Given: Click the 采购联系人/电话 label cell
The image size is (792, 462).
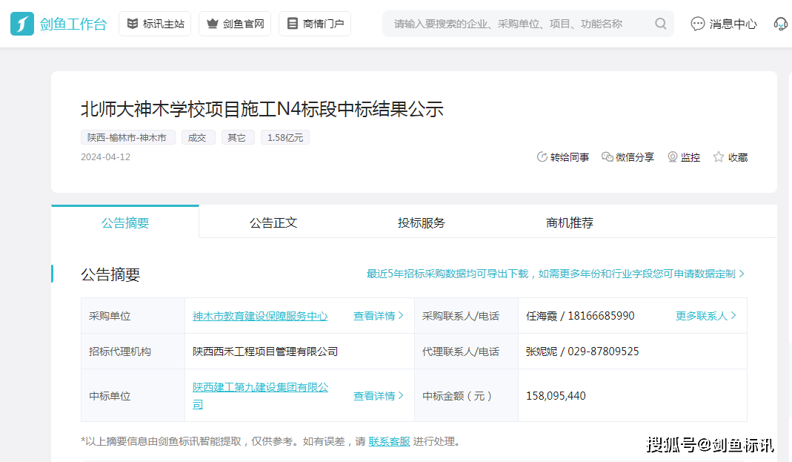Looking at the screenshot, I should click(466, 316).
